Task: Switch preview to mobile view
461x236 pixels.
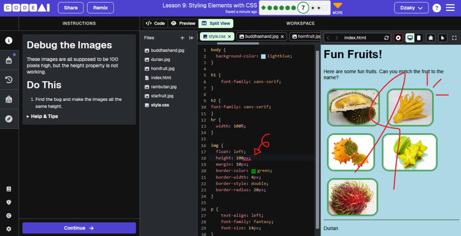Action: coord(419,38)
